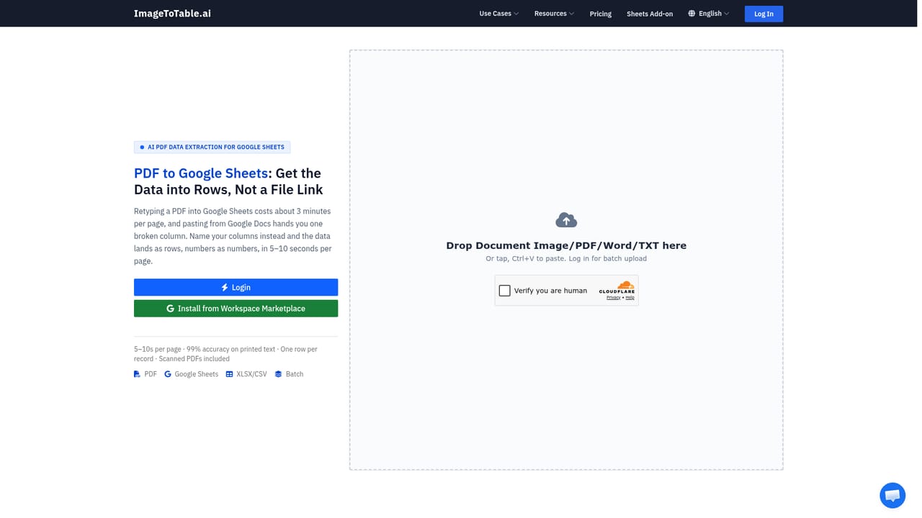922x518 pixels.
Task: Check the Verify you are human box
Action: 504,291
